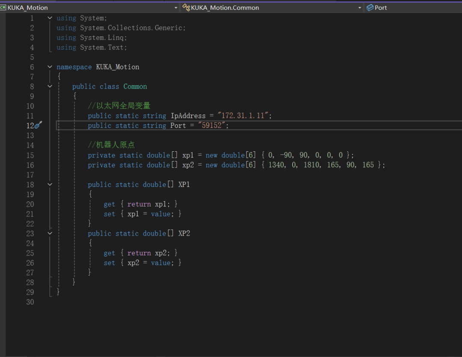Click line number 30 in the gutter
This screenshot has width=462, height=357.
click(x=30, y=302)
